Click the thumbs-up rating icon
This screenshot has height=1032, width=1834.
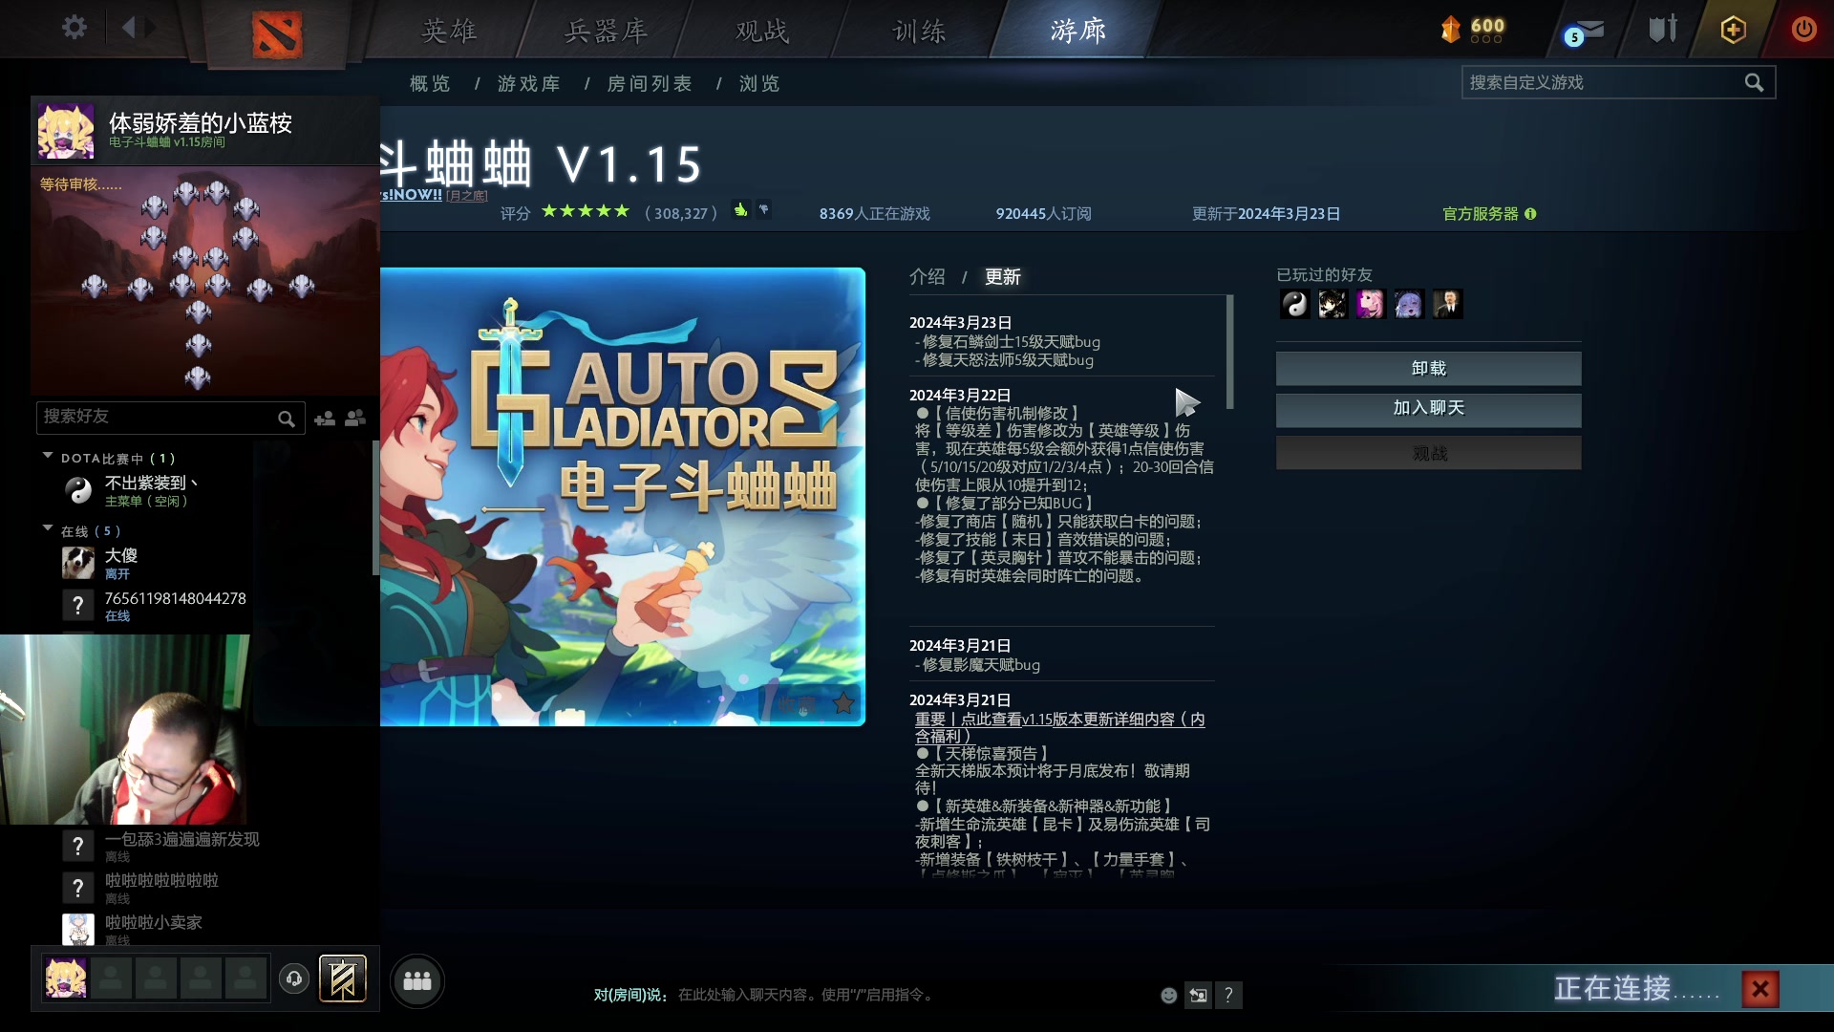(x=740, y=210)
